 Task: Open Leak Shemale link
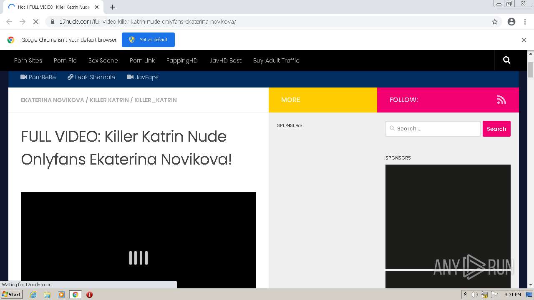91,77
